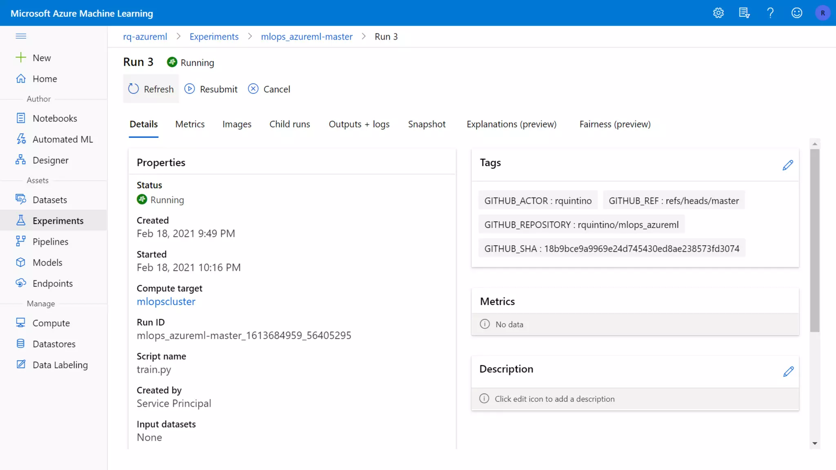Collapse the hamburger navigation menu
The height and width of the screenshot is (470, 836).
21,36
